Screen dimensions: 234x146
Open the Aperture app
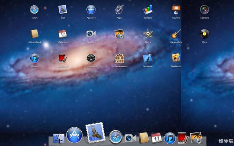point(205,10)
